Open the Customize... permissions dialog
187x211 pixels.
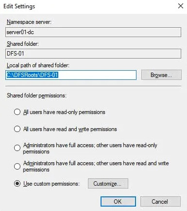[x=108, y=184]
